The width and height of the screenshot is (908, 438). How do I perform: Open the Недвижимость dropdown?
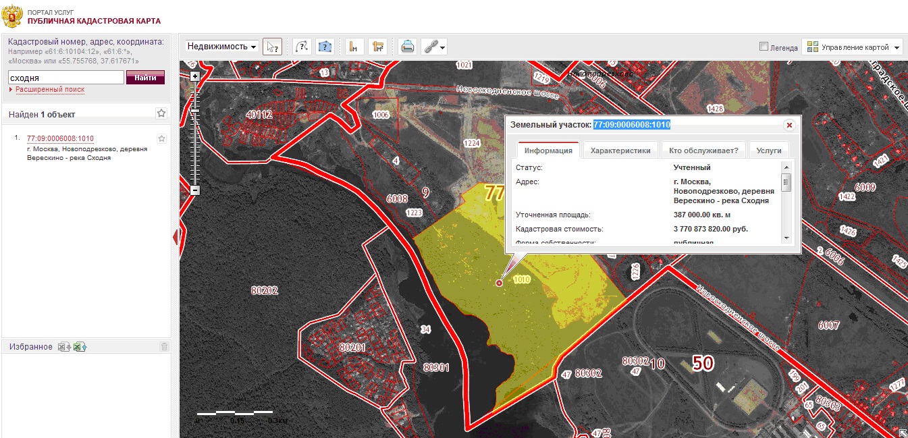pyautogui.click(x=222, y=47)
